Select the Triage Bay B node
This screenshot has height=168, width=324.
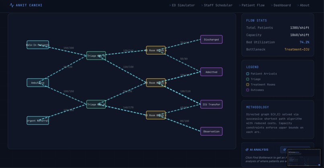[x=96, y=104]
